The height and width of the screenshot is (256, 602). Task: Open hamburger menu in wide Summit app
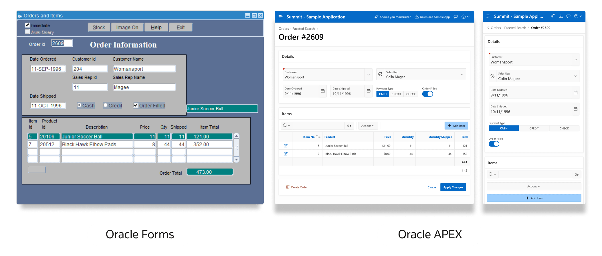(280, 17)
